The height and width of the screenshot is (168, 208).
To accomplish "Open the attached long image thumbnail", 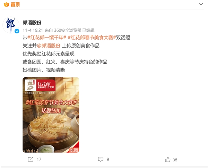I will pyautogui.click(x=51, y=115).
